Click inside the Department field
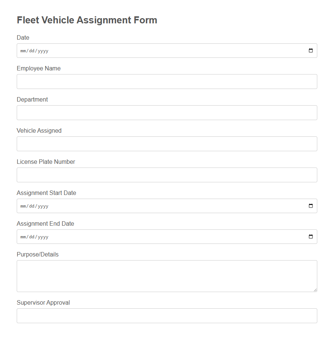The width and height of the screenshot is (334, 338). pyautogui.click(x=167, y=113)
